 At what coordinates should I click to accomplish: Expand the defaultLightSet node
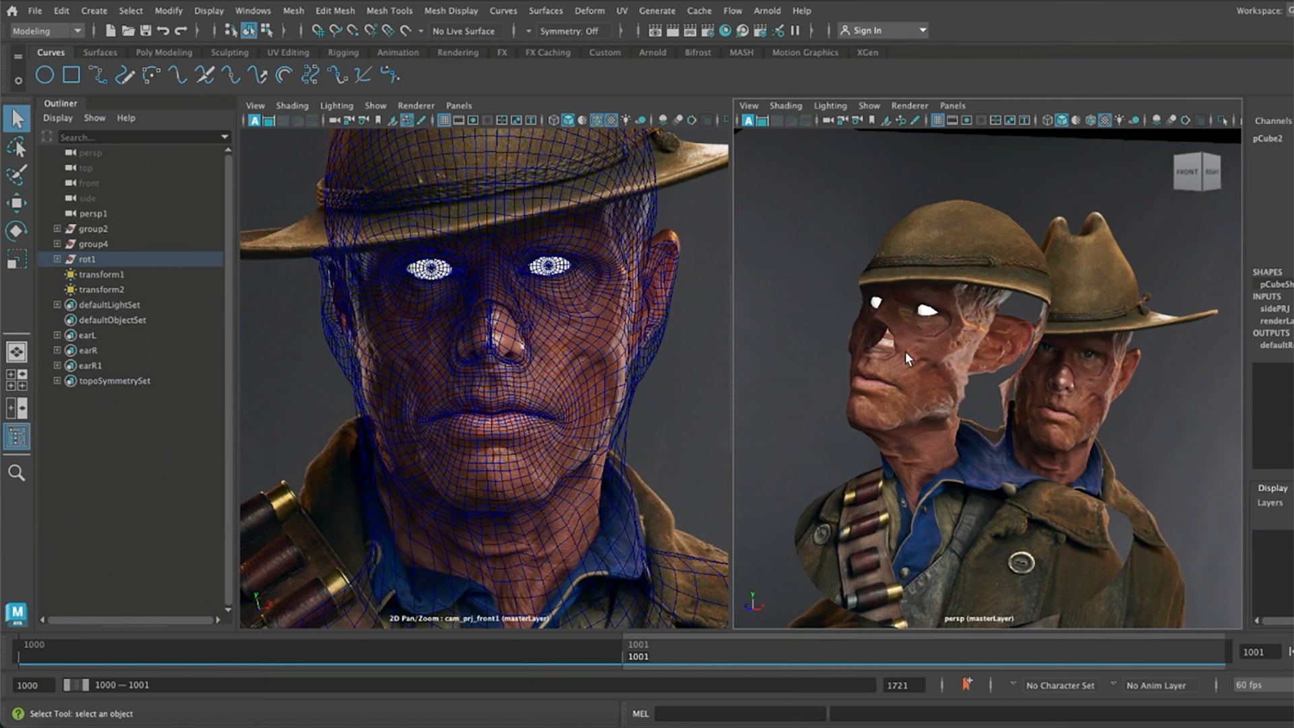tap(57, 305)
